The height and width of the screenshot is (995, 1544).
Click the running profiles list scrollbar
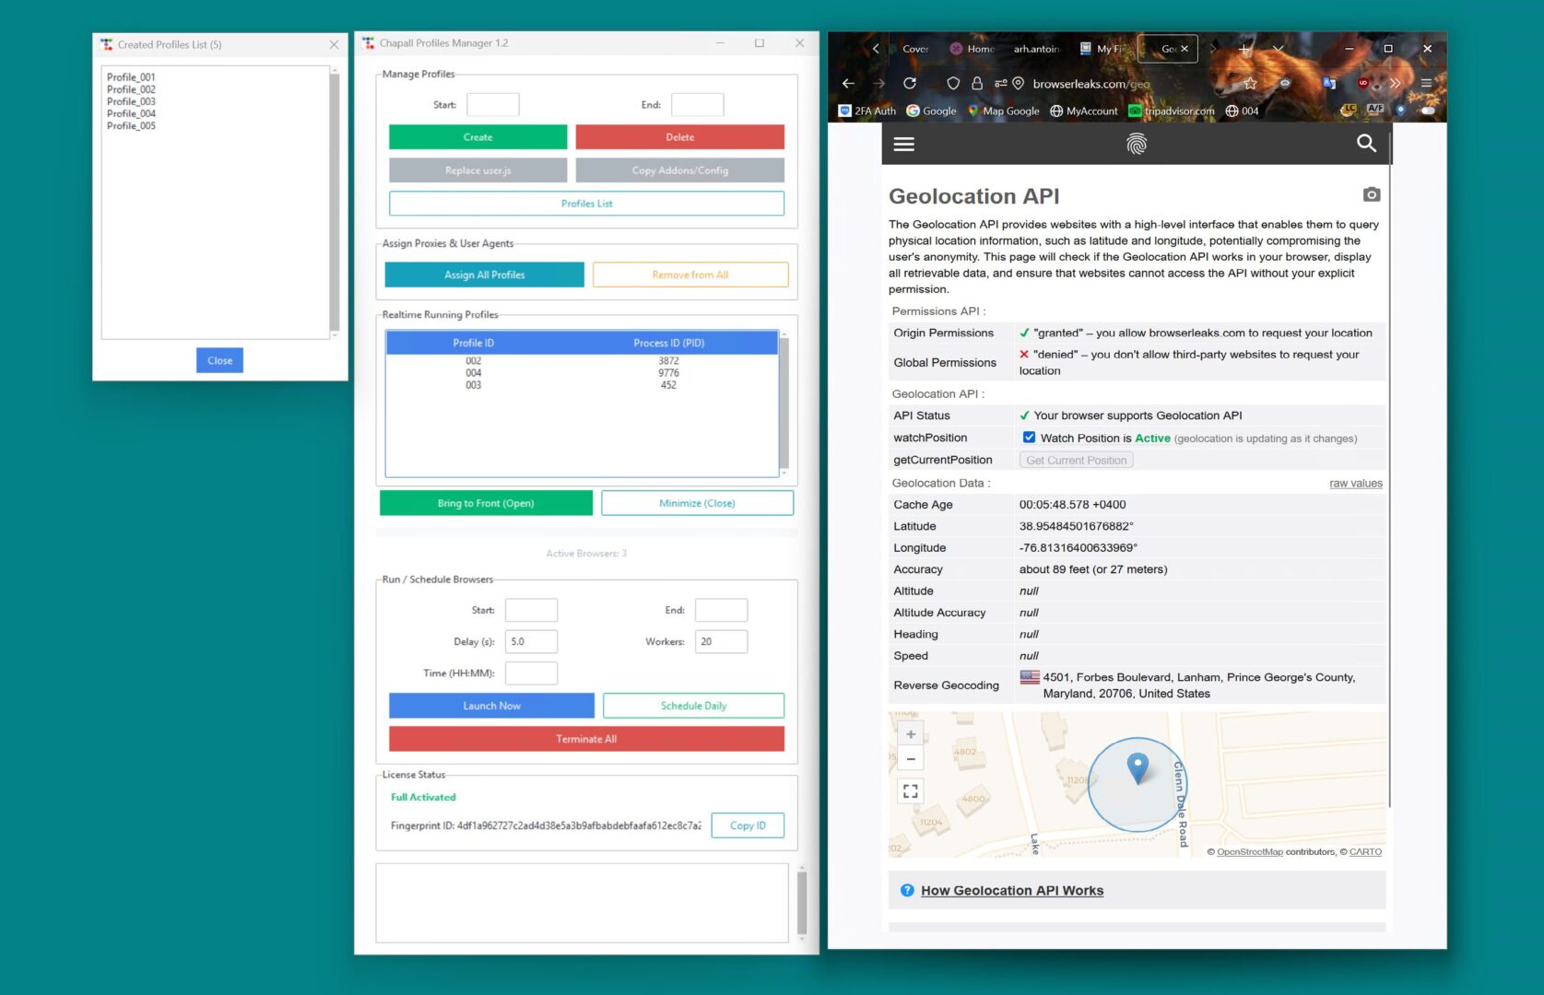click(x=784, y=404)
